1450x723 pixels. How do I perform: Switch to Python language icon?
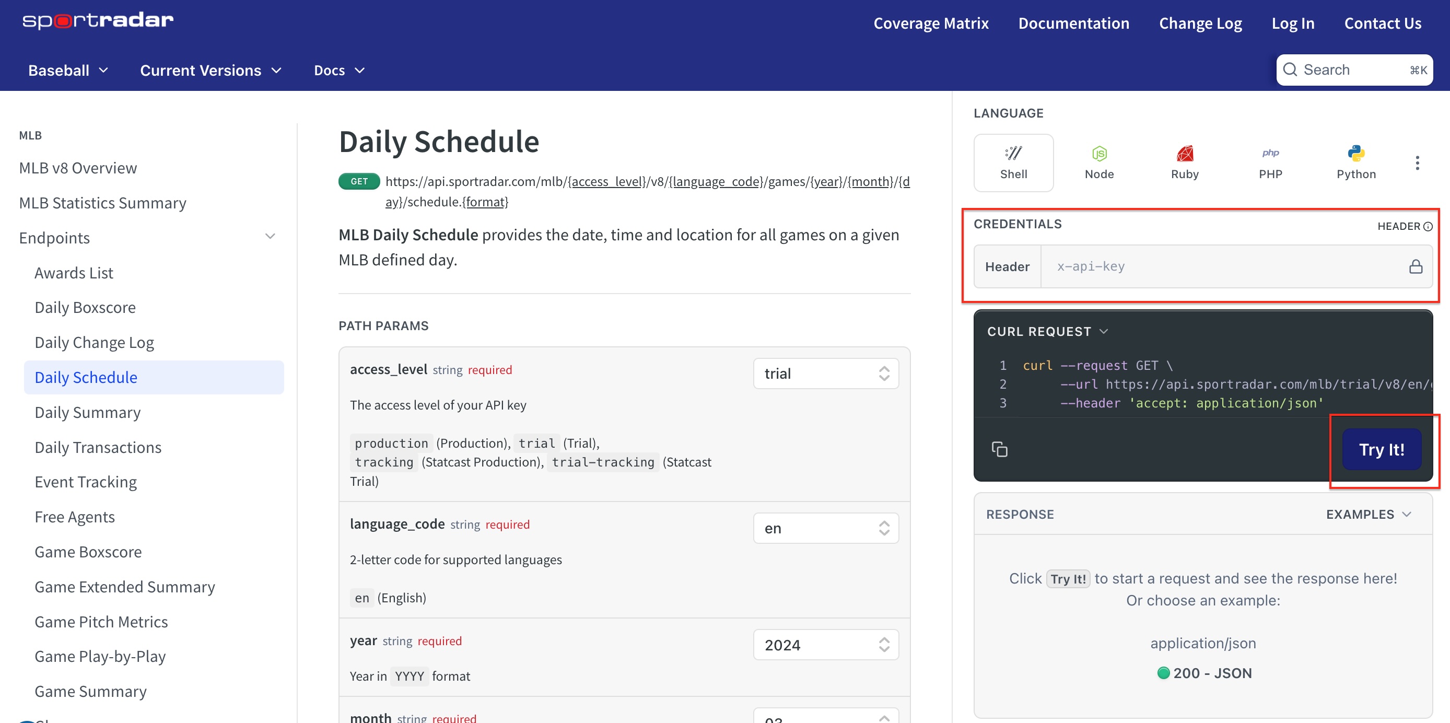coord(1355,163)
